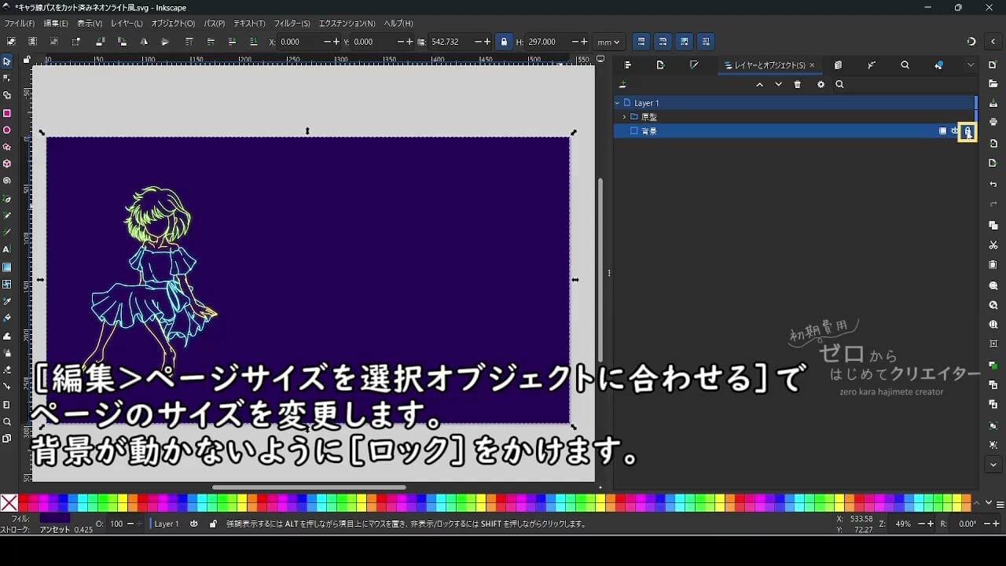
Task: Toggle lock on 背景 object
Action: (x=967, y=131)
